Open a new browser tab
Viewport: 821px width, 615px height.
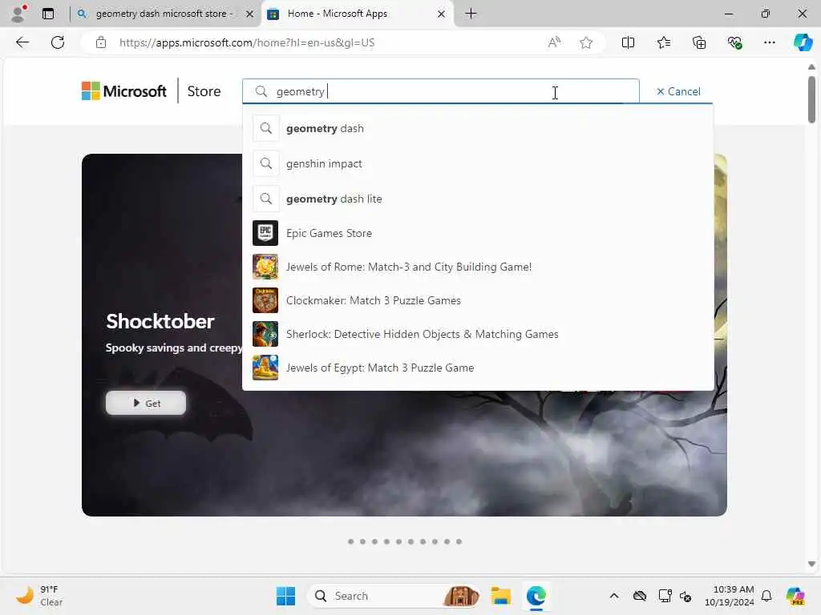click(x=471, y=14)
